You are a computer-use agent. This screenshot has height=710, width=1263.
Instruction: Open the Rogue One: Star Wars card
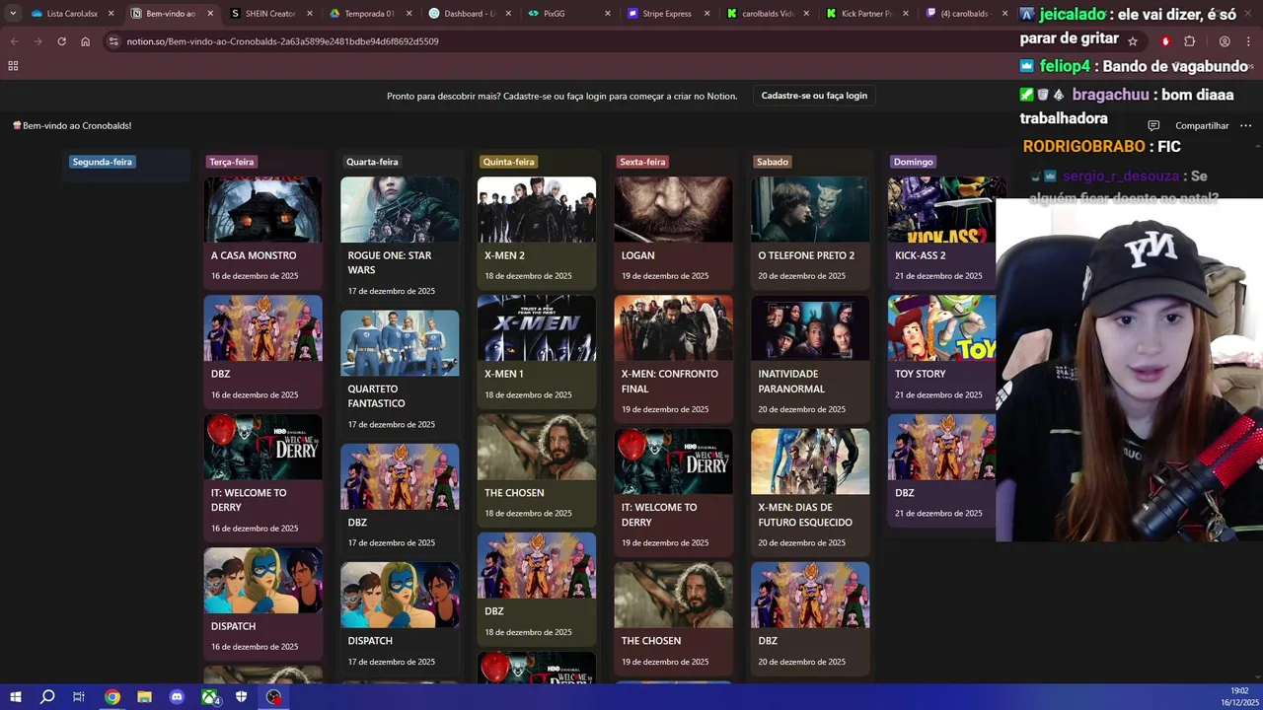pos(400,240)
